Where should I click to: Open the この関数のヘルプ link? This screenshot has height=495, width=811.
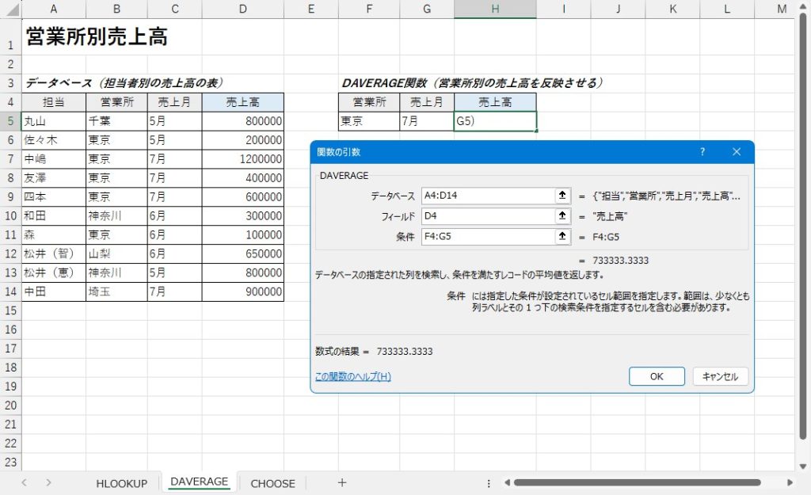[352, 376]
